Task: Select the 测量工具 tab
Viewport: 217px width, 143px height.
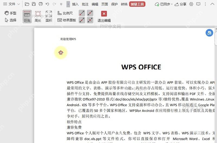Action: coord(137,4)
